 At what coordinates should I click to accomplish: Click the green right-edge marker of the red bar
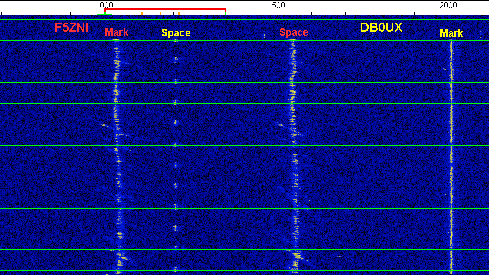[x=225, y=14]
